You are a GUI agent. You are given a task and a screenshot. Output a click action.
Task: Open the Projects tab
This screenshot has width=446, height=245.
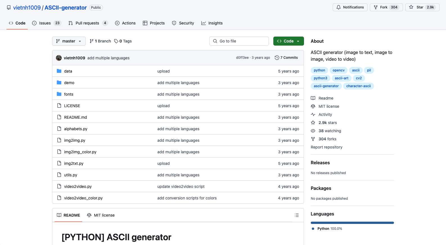(154, 23)
